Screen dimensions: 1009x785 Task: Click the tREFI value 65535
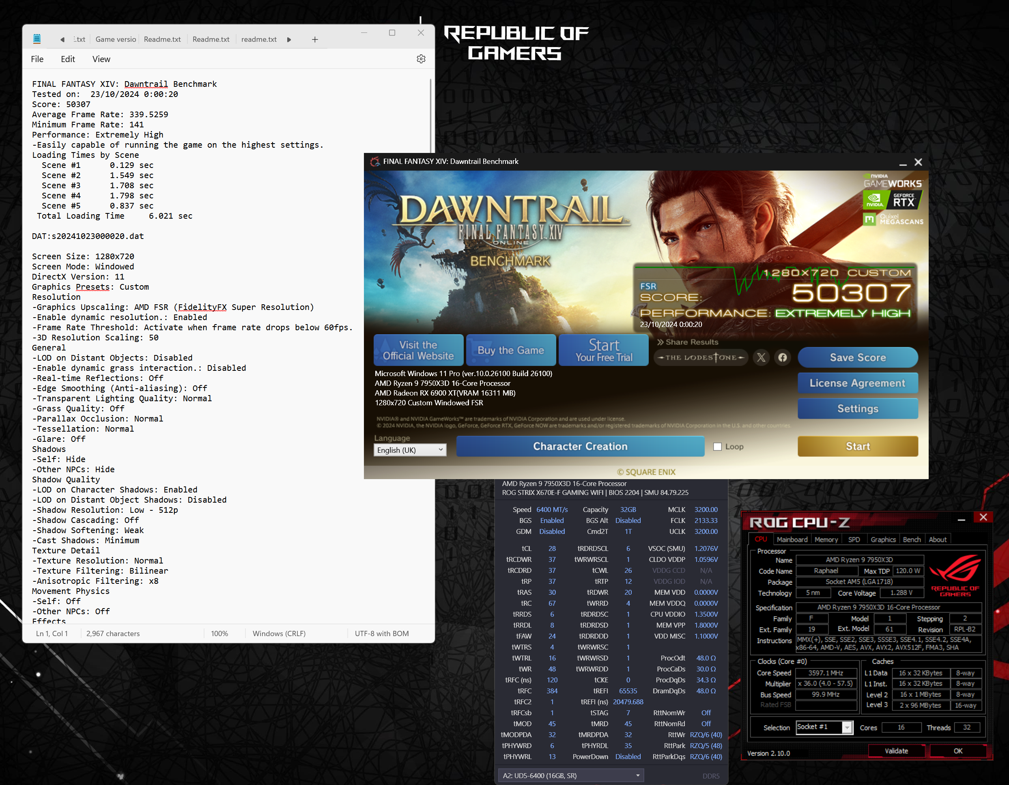pyautogui.click(x=628, y=691)
